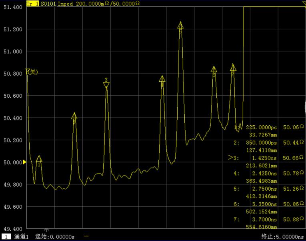Screen dimensions: 306x241
Task: Click marker 5 readout showing 51.26Ω
Action: pos(293,189)
